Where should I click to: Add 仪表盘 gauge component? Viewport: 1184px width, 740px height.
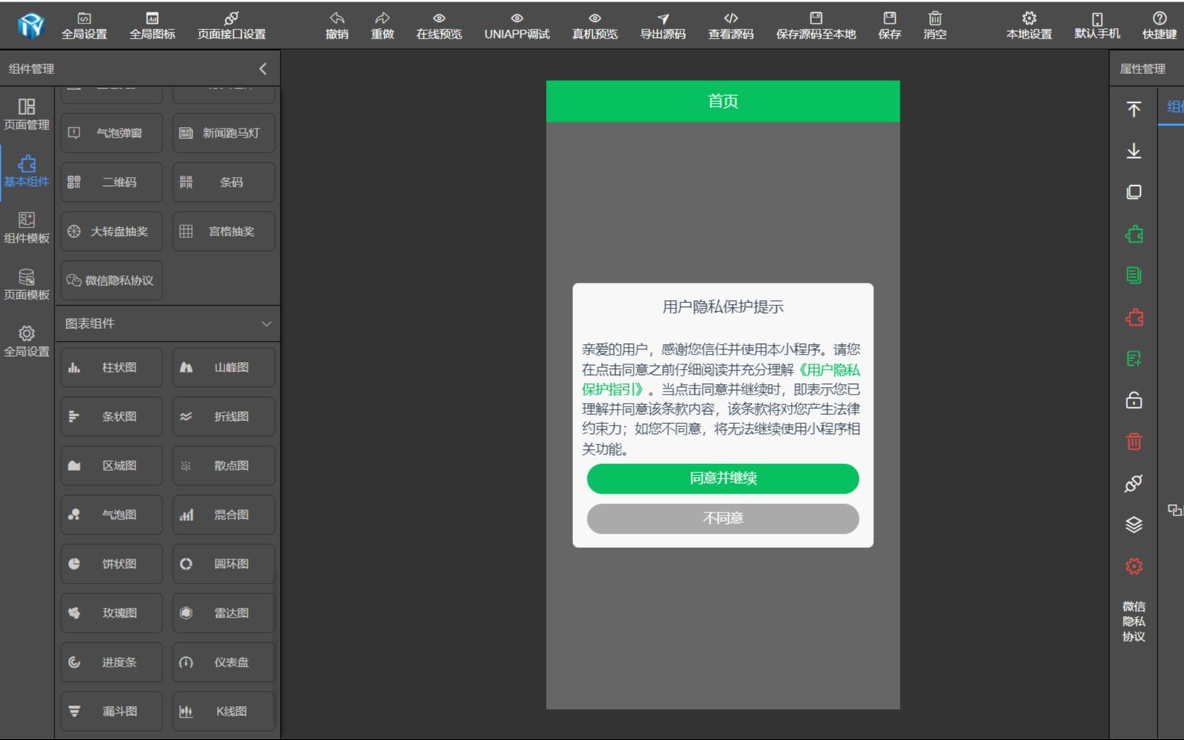point(224,662)
